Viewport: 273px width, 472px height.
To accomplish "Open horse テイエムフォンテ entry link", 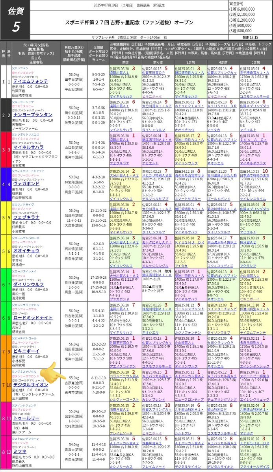I will coord(30,81).
